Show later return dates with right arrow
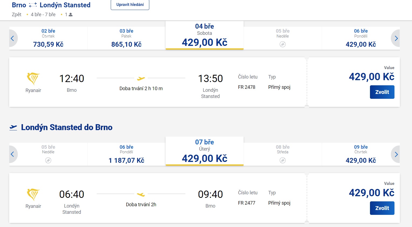The width and height of the screenshot is (412, 227). pos(396,154)
